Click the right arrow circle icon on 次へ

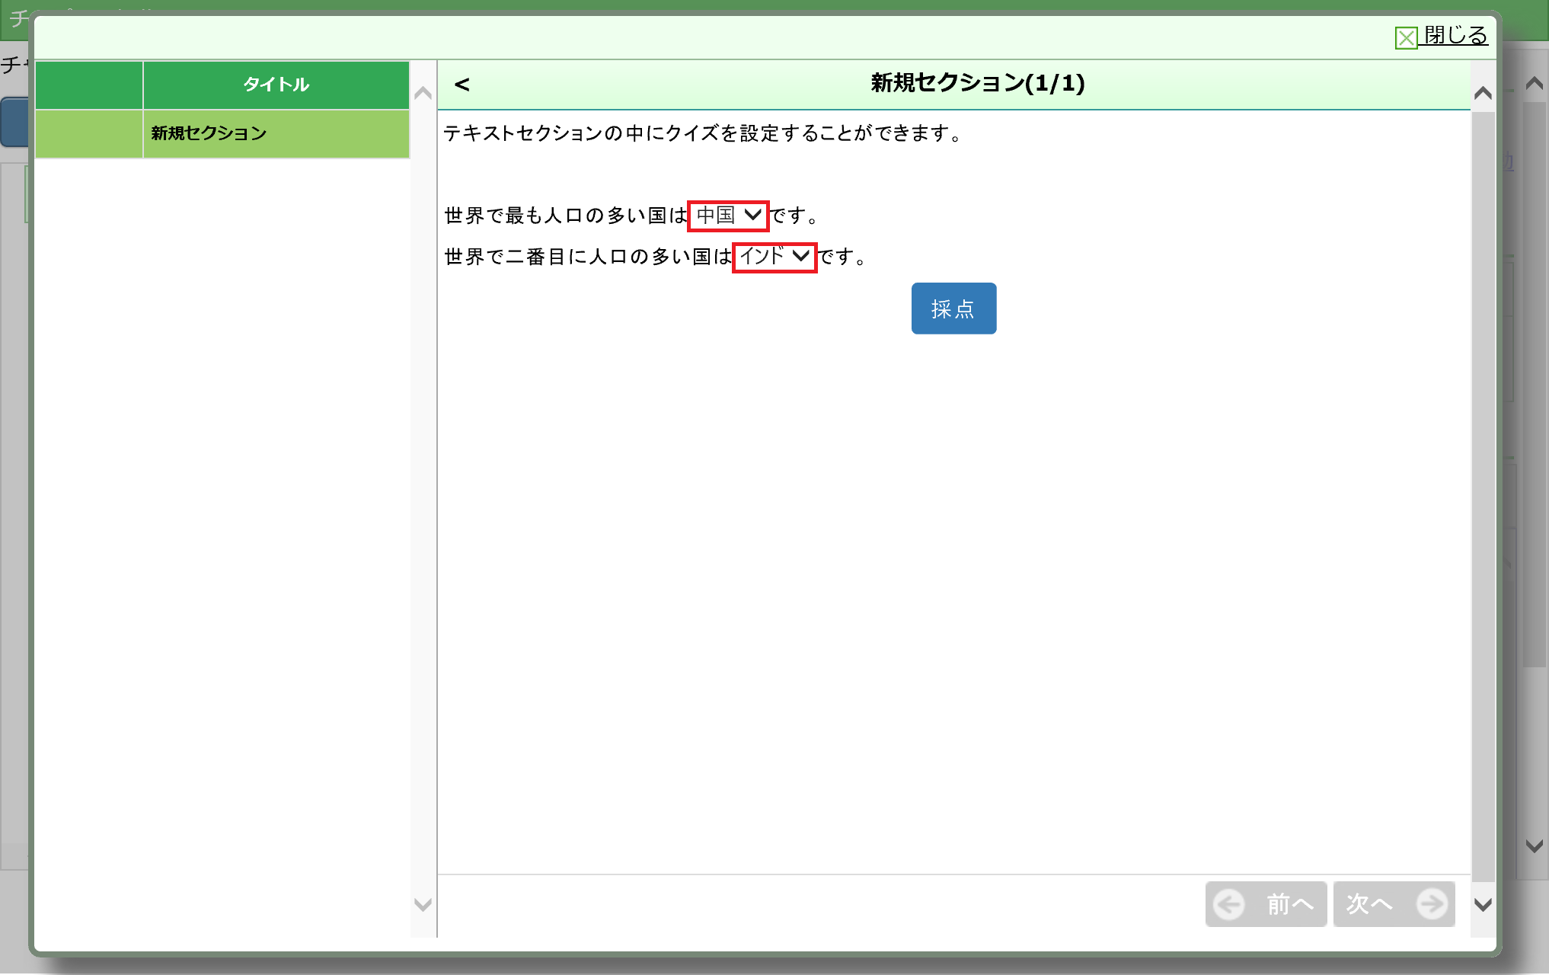click(x=1432, y=904)
